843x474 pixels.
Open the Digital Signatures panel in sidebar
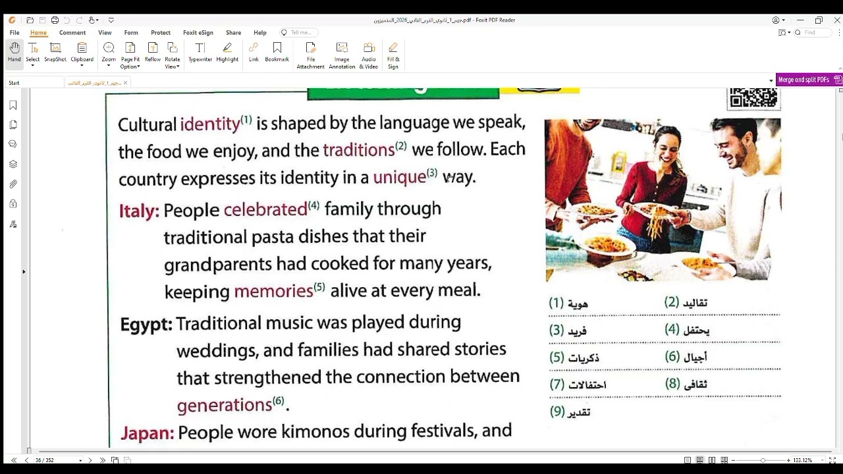[x=13, y=224]
